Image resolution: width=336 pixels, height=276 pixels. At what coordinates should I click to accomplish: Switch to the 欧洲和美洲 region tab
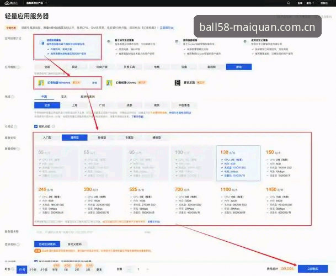pyautogui.click(x=88, y=97)
